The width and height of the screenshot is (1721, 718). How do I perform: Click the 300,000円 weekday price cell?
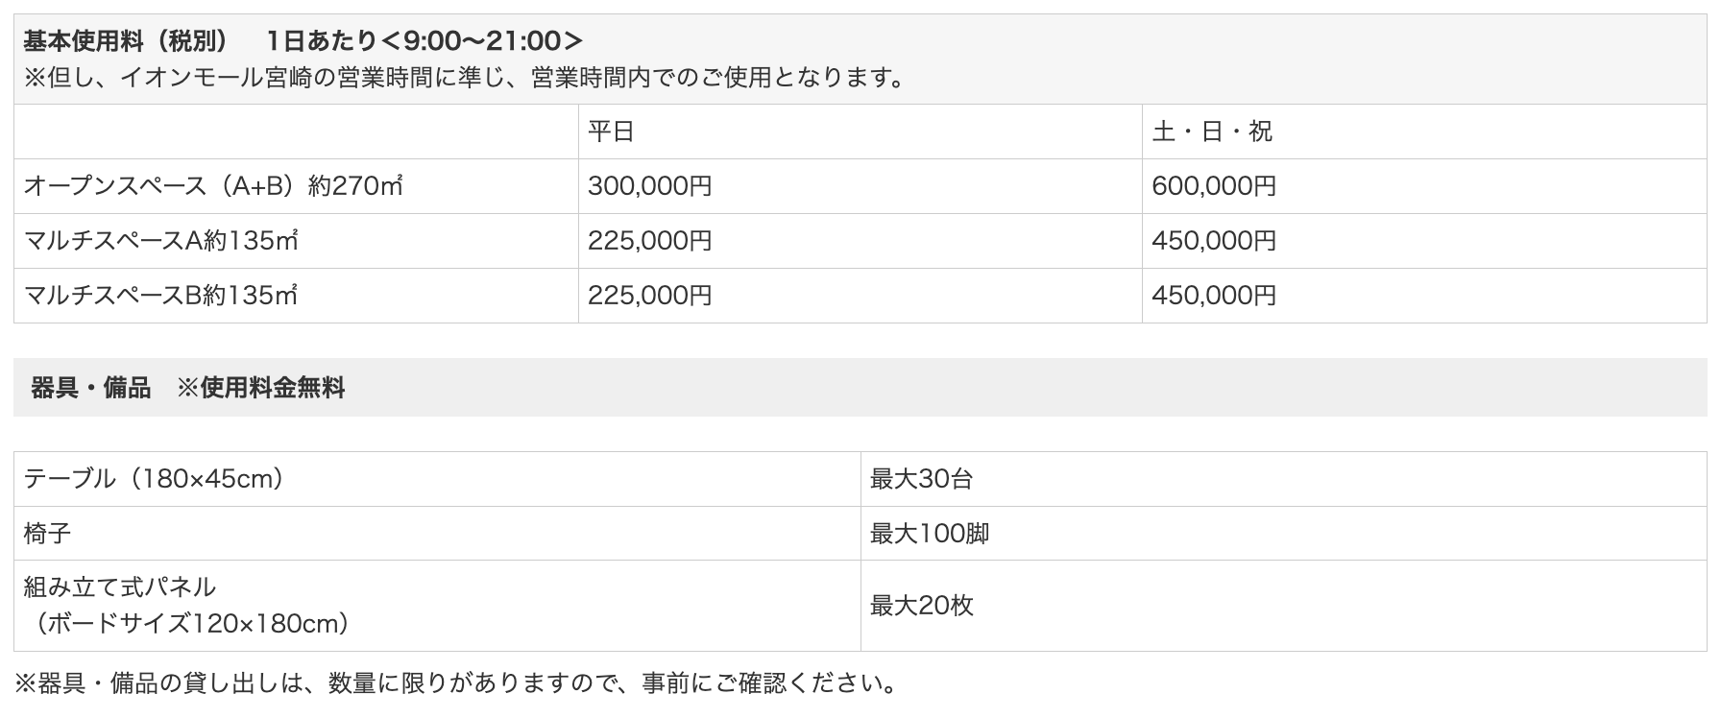coord(650,185)
